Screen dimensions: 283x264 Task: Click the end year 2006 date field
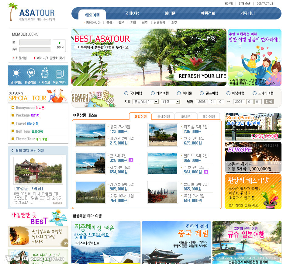pos(239,102)
